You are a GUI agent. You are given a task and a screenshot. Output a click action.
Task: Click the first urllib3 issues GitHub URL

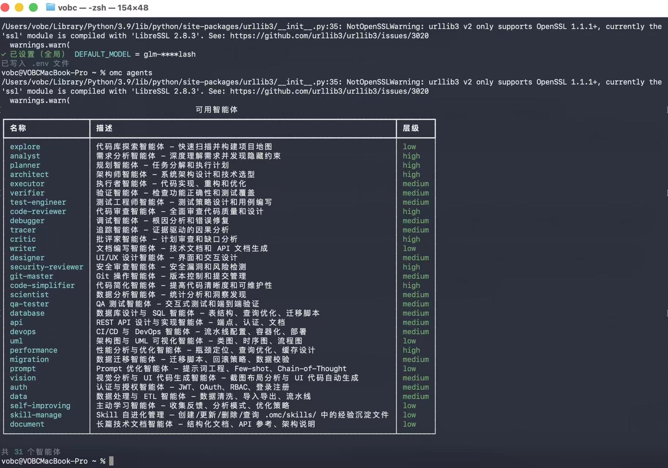coord(329,36)
